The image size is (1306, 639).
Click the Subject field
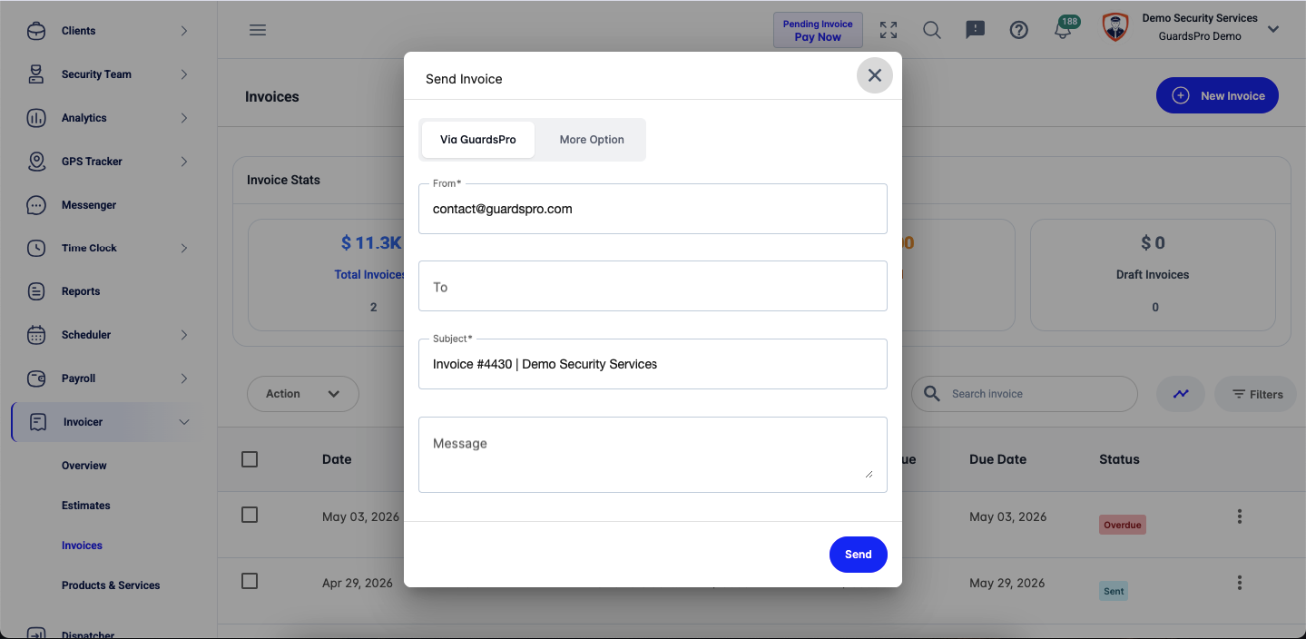point(653,364)
